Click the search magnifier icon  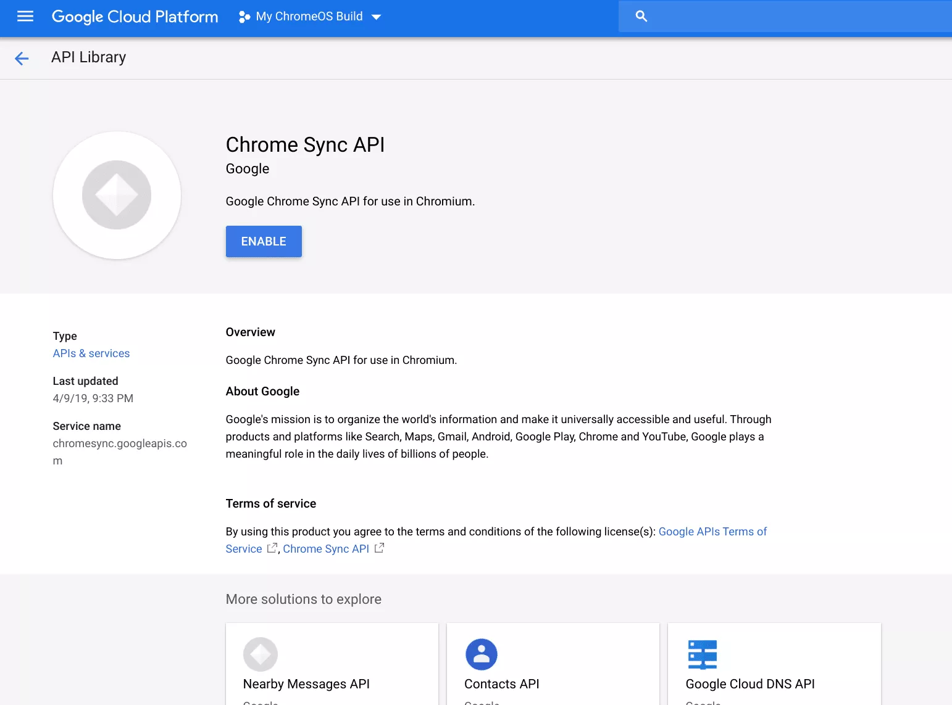coord(641,17)
